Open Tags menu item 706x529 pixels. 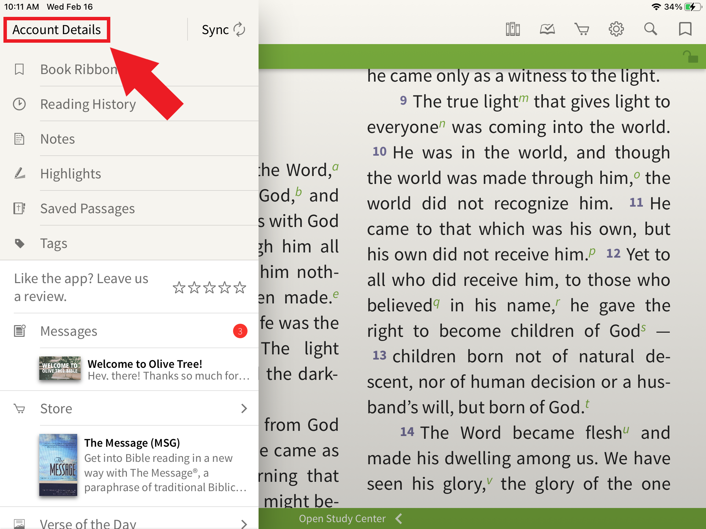(129, 243)
